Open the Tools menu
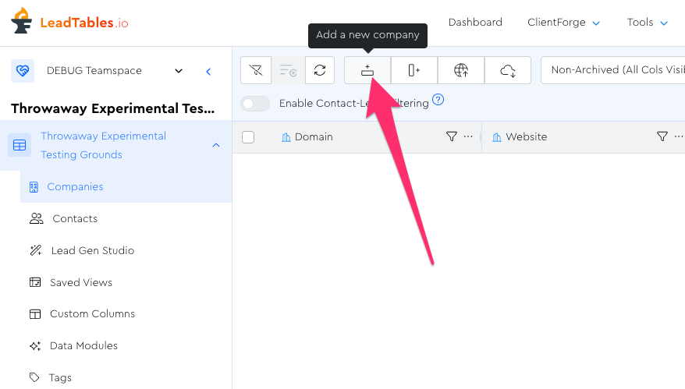 648,23
